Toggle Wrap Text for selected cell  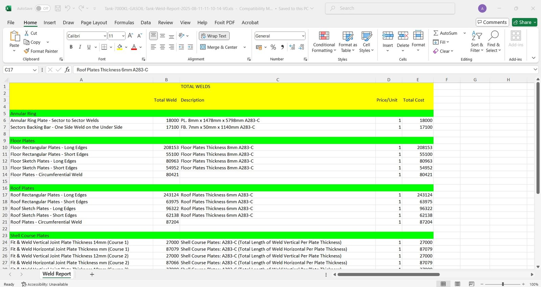click(214, 36)
